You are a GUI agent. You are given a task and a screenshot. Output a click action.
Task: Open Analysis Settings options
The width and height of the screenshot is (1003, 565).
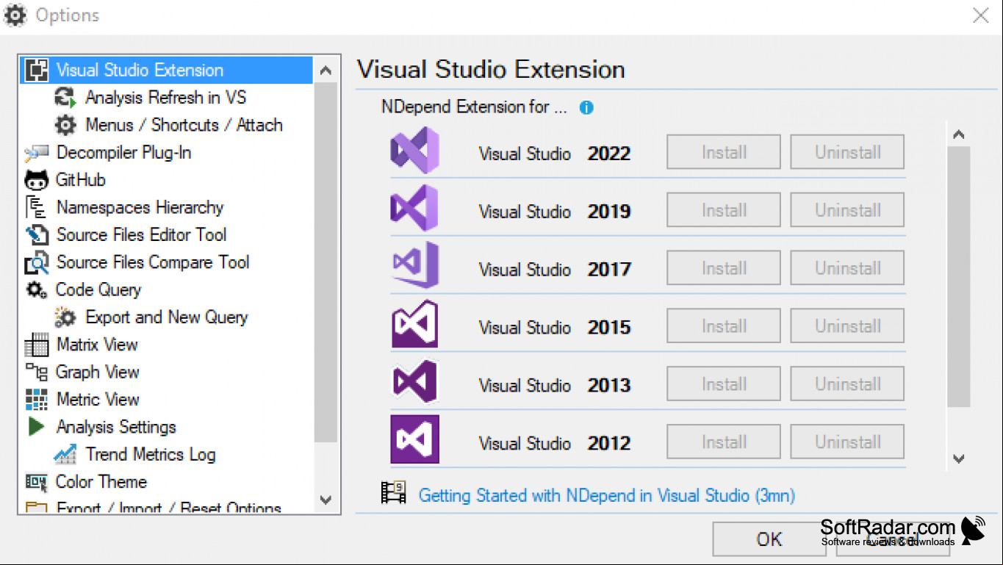tap(116, 427)
